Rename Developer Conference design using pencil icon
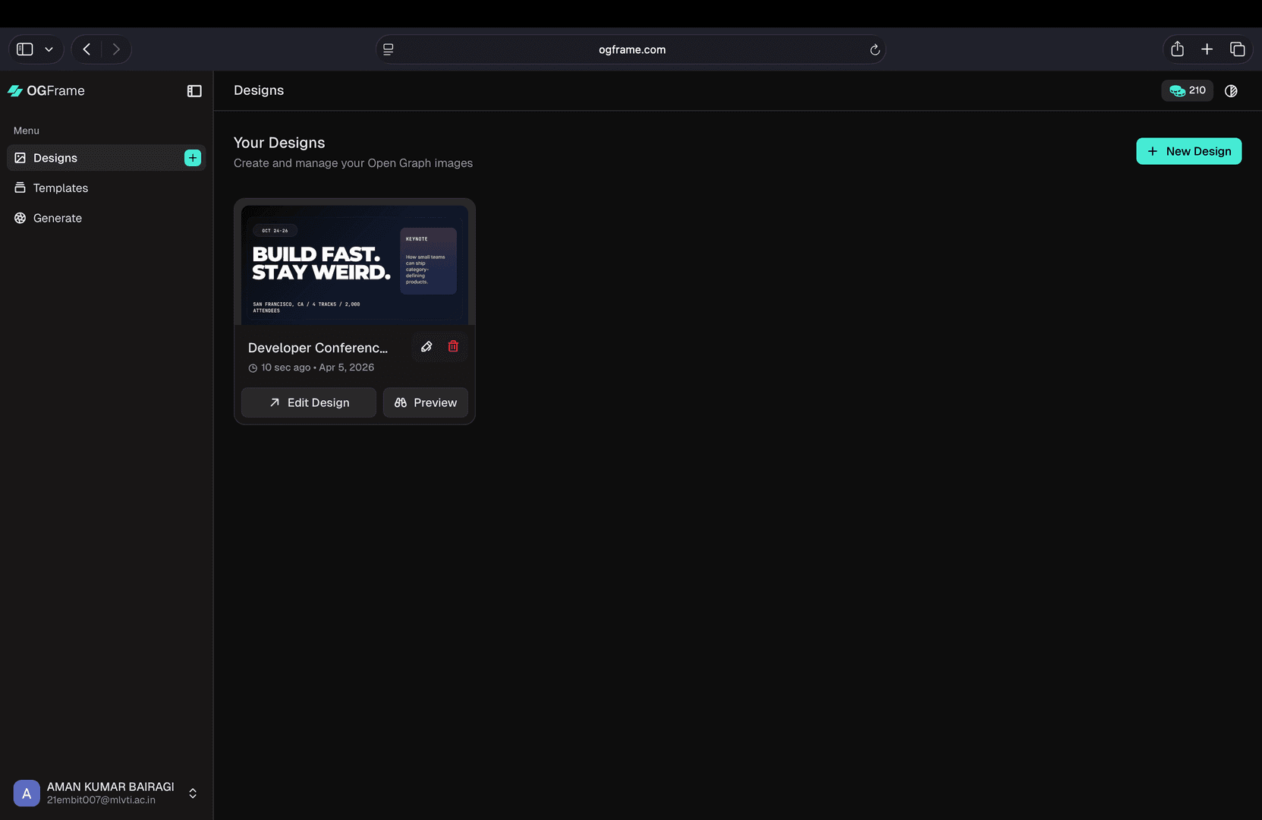This screenshot has width=1262, height=820. 426,347
